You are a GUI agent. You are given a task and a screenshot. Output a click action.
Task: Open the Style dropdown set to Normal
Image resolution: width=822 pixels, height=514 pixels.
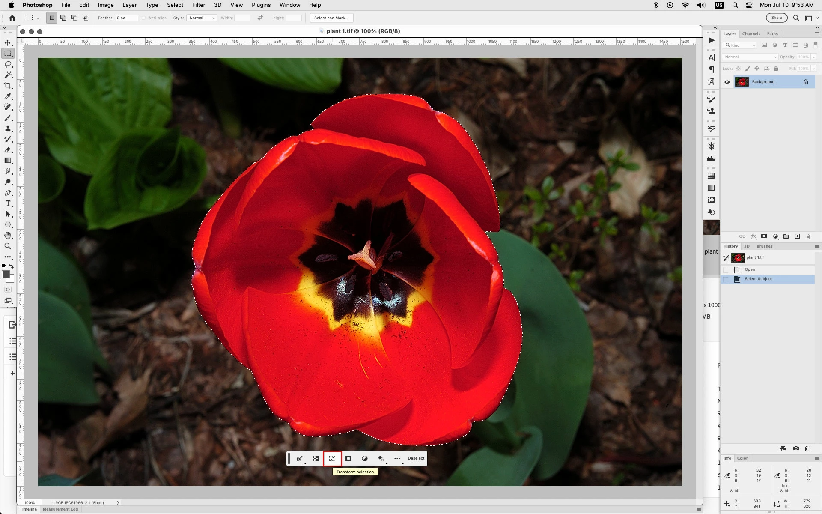pos(201,18)
